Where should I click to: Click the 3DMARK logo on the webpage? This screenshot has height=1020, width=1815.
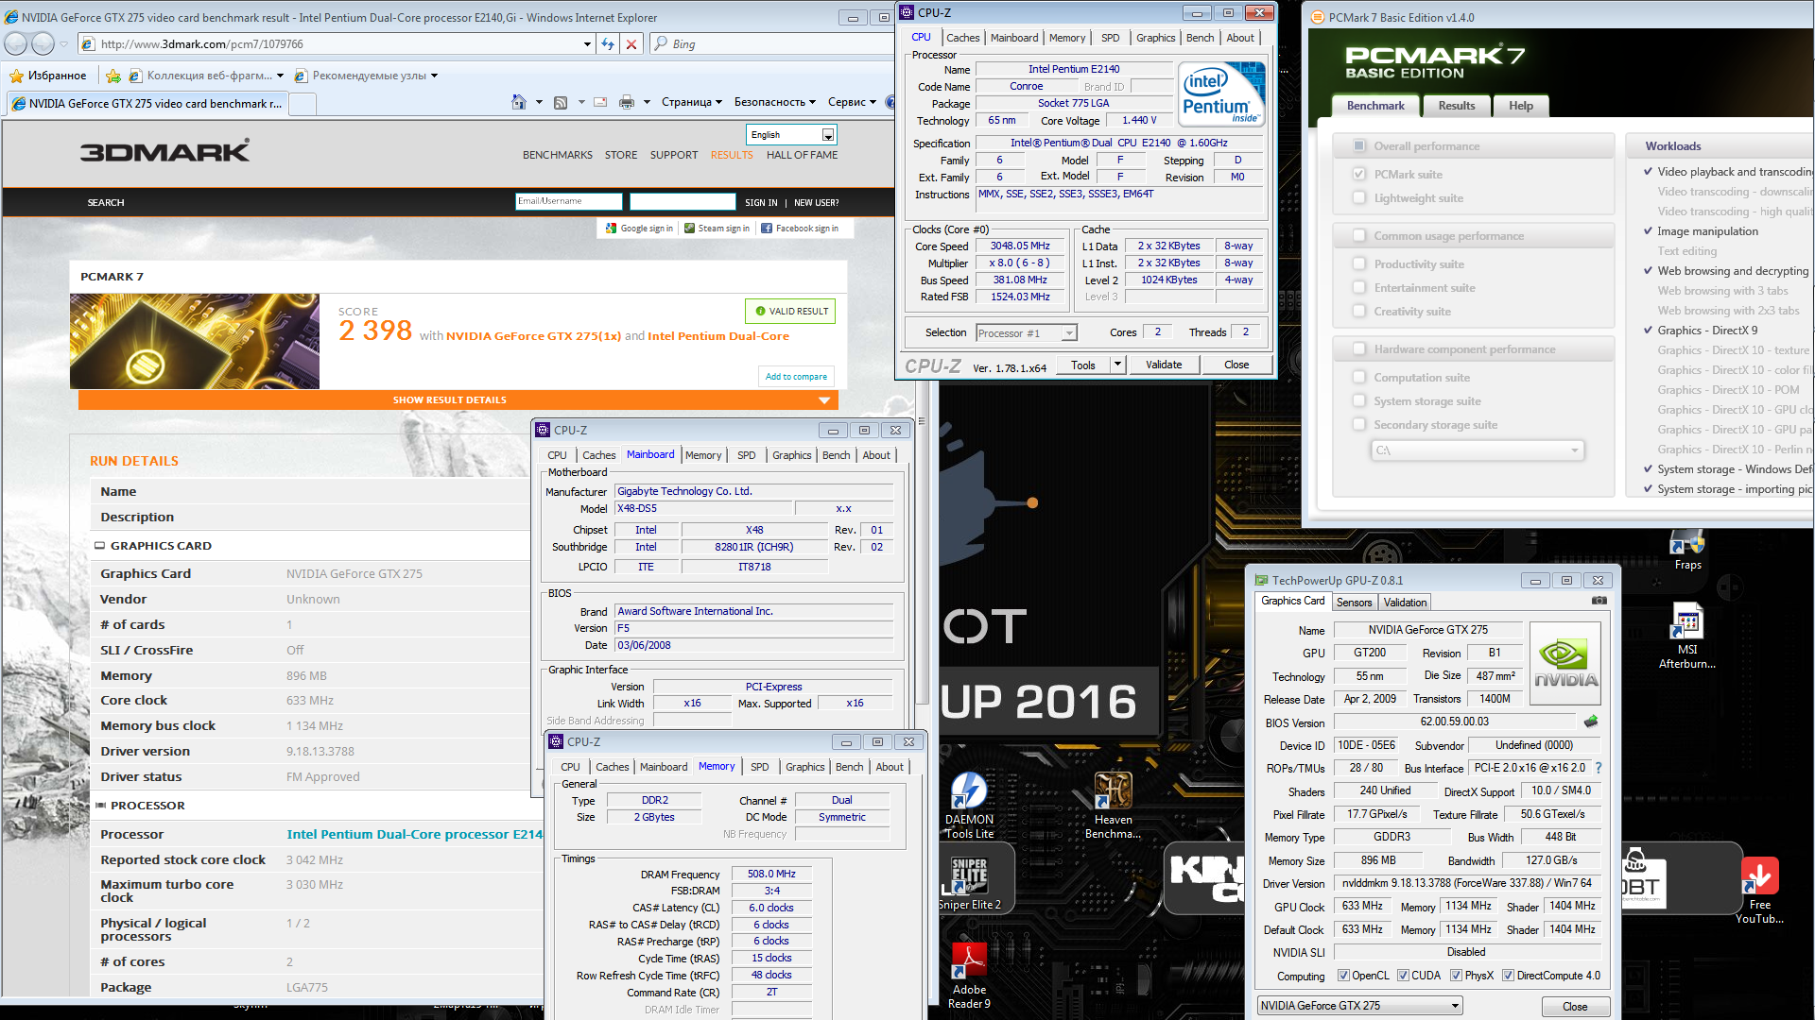164,151
